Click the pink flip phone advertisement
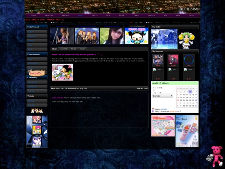The width and height of the screenshot is (225, 169). (x=187, y=131)
